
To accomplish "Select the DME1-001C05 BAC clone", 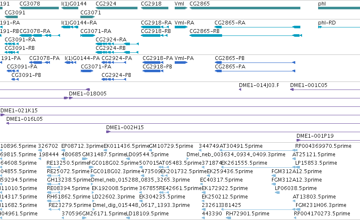I will pos(325,90).
